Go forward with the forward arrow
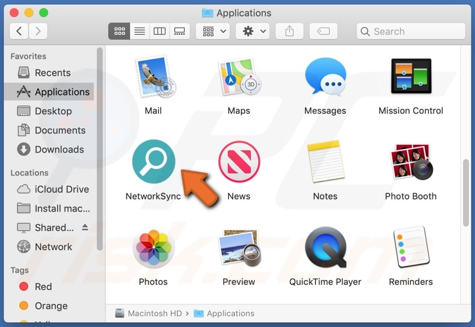 coord(38,31)
